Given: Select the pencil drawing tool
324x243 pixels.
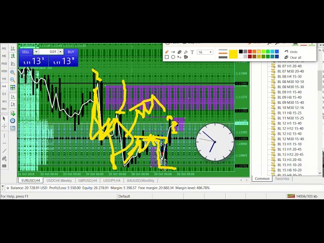Looking at the screenshot, I should click(x=167, y=52).
